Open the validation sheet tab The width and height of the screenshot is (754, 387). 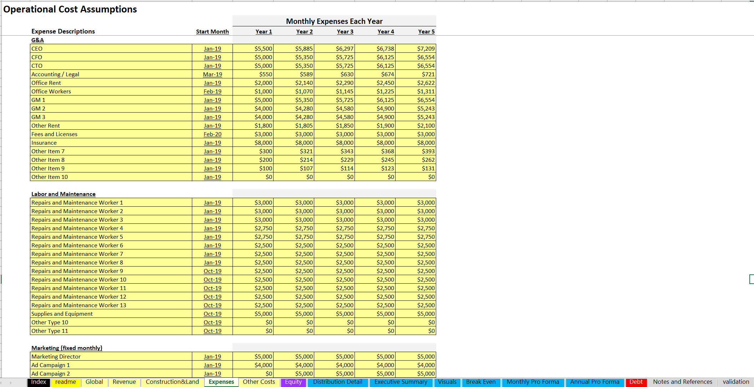735,382
